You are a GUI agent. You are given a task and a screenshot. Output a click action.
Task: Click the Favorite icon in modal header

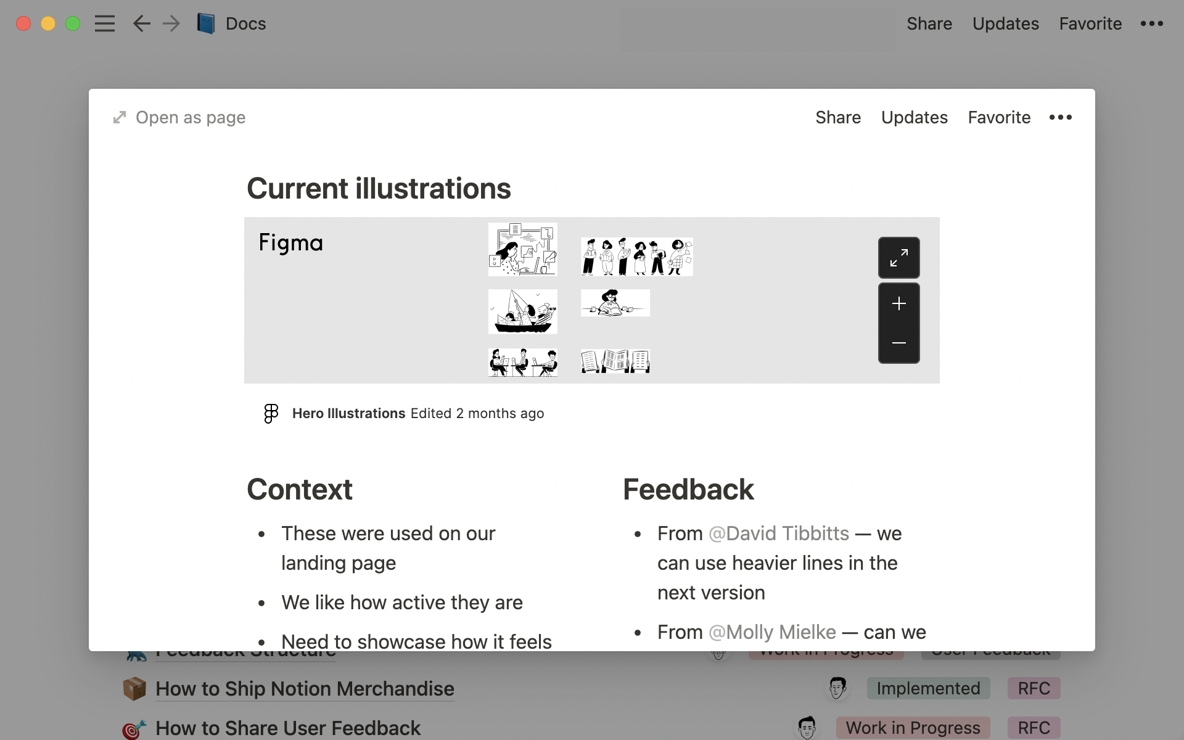coord(997,118)
